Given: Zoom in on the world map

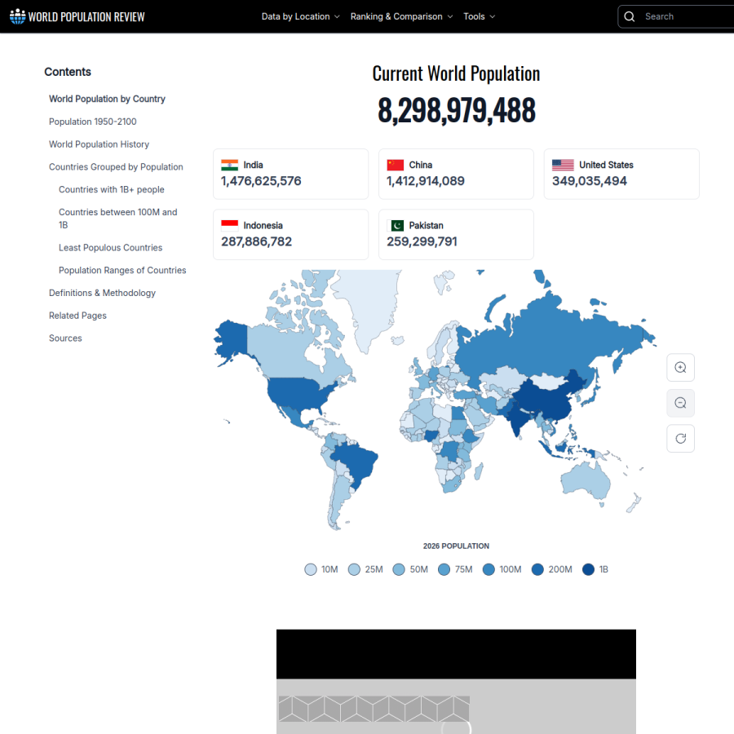Looking at the screenshot, I should [680, 368].
